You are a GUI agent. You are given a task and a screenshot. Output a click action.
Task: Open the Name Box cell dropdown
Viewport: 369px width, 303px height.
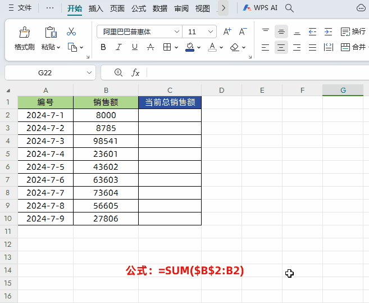pyautogui.click(x=89, y=73)
